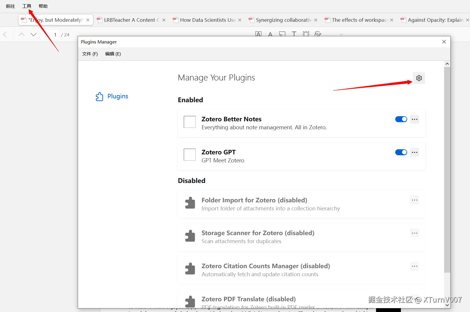Viewport: 470px width, 312px height.
Task: Click "Folder Import for Zotero (disabled)" title
Action: click(x=254, y=200)
